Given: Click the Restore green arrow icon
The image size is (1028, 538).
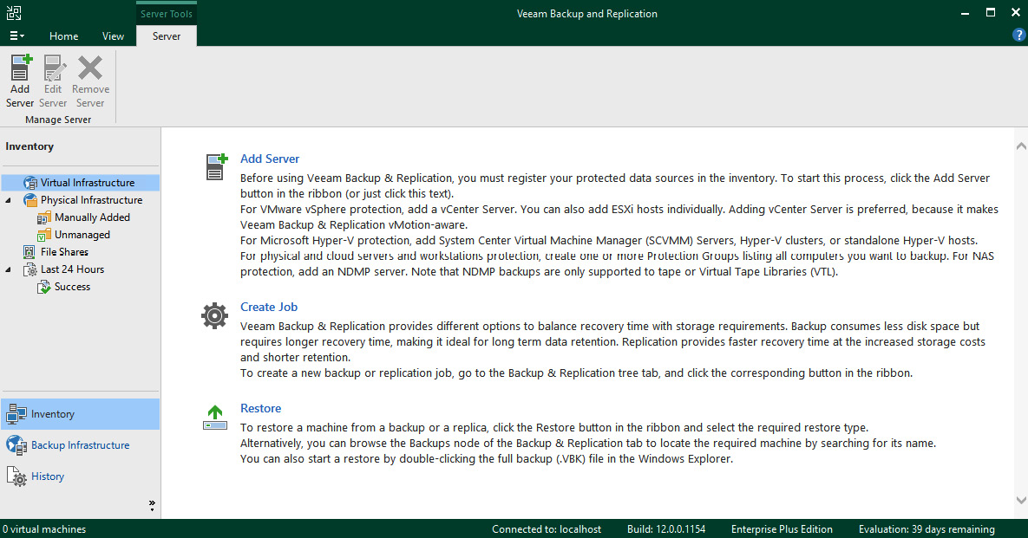Looking at the screenshot, I should [x=215, y=418].
